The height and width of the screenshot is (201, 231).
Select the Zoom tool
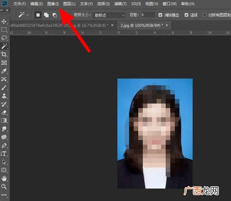4,187
